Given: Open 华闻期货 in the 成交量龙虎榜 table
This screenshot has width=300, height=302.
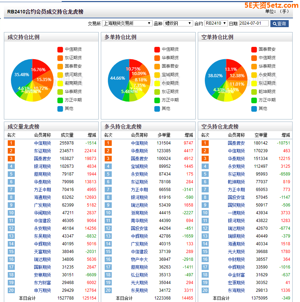Looking at the screenshot, I should pos(43,213).
